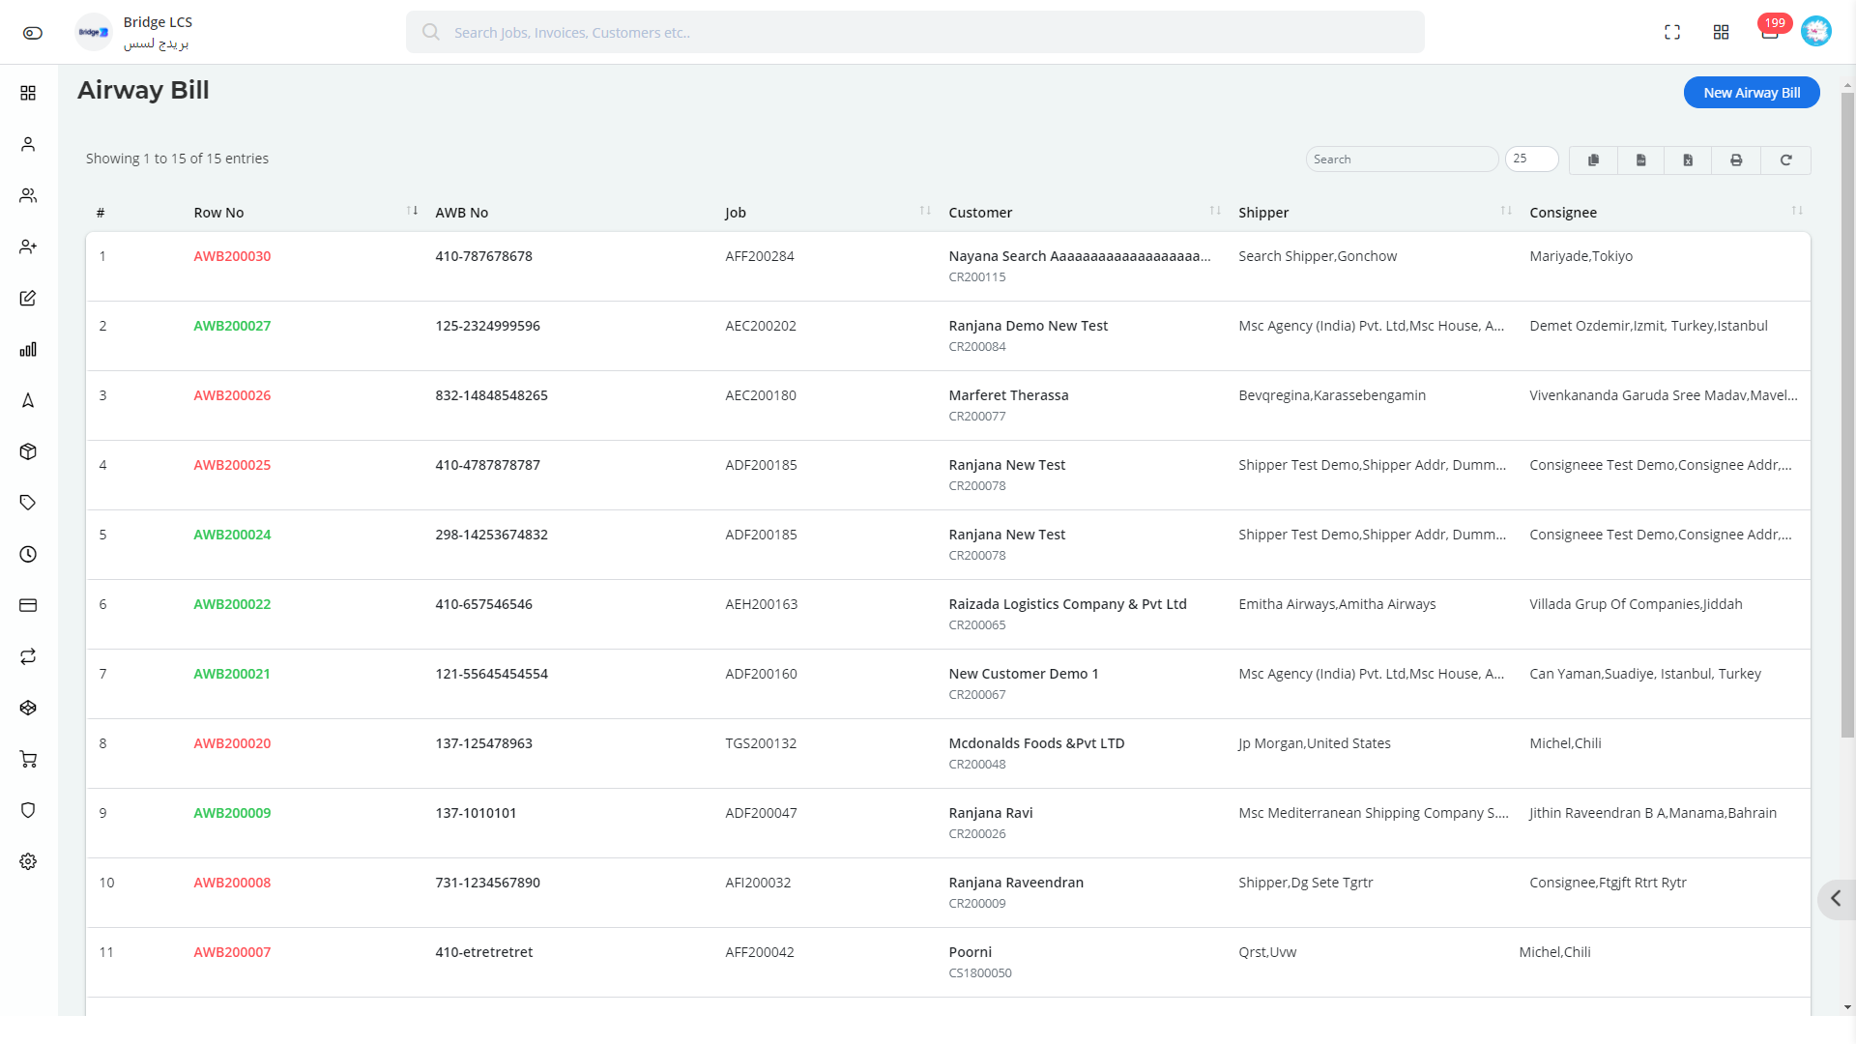
Task: Click the refresh/reload table icon
Action: (x=1785, y=159)
